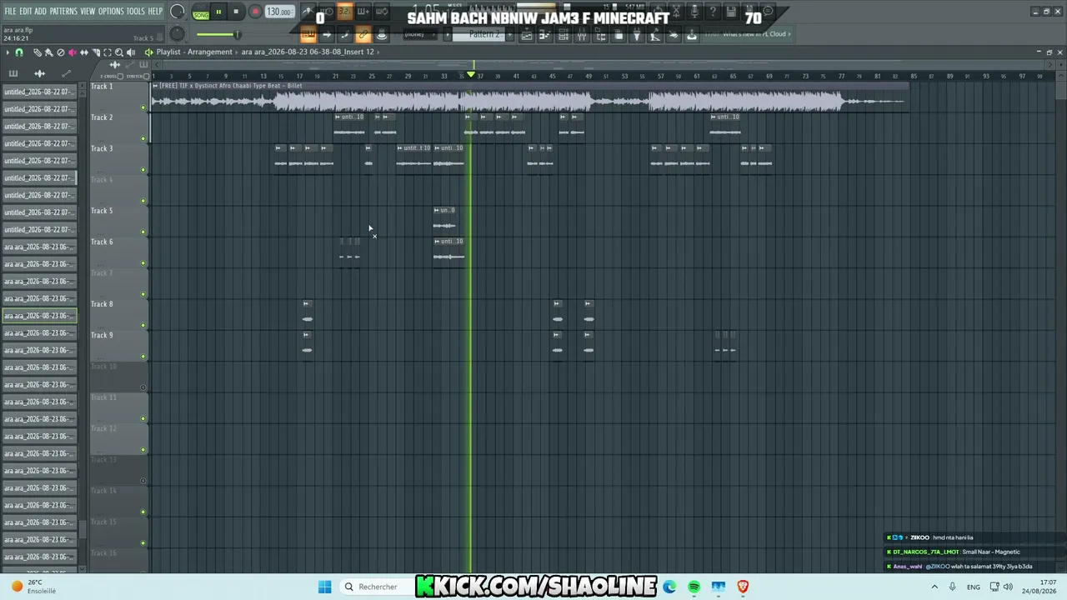Open the VIEW menu
Image resolution: width=1067 pixels, height=600 pixels.
pyautogui.click(x=88, y=11)
